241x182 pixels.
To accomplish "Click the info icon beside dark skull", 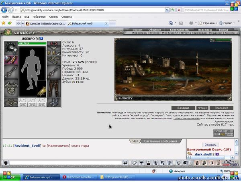I will click(217, 154).
